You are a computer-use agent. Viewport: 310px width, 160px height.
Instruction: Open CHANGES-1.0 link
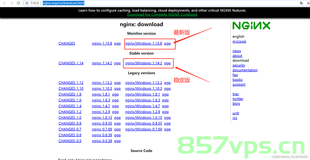[x=70, y=117]
